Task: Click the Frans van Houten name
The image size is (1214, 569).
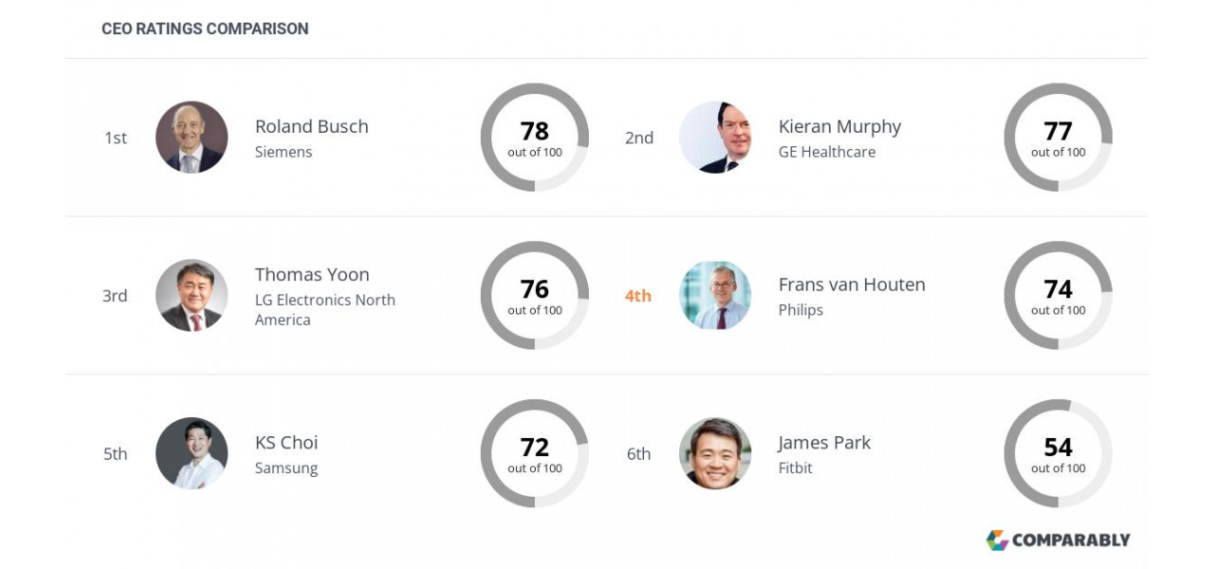Action: click(x=852, y=284)
